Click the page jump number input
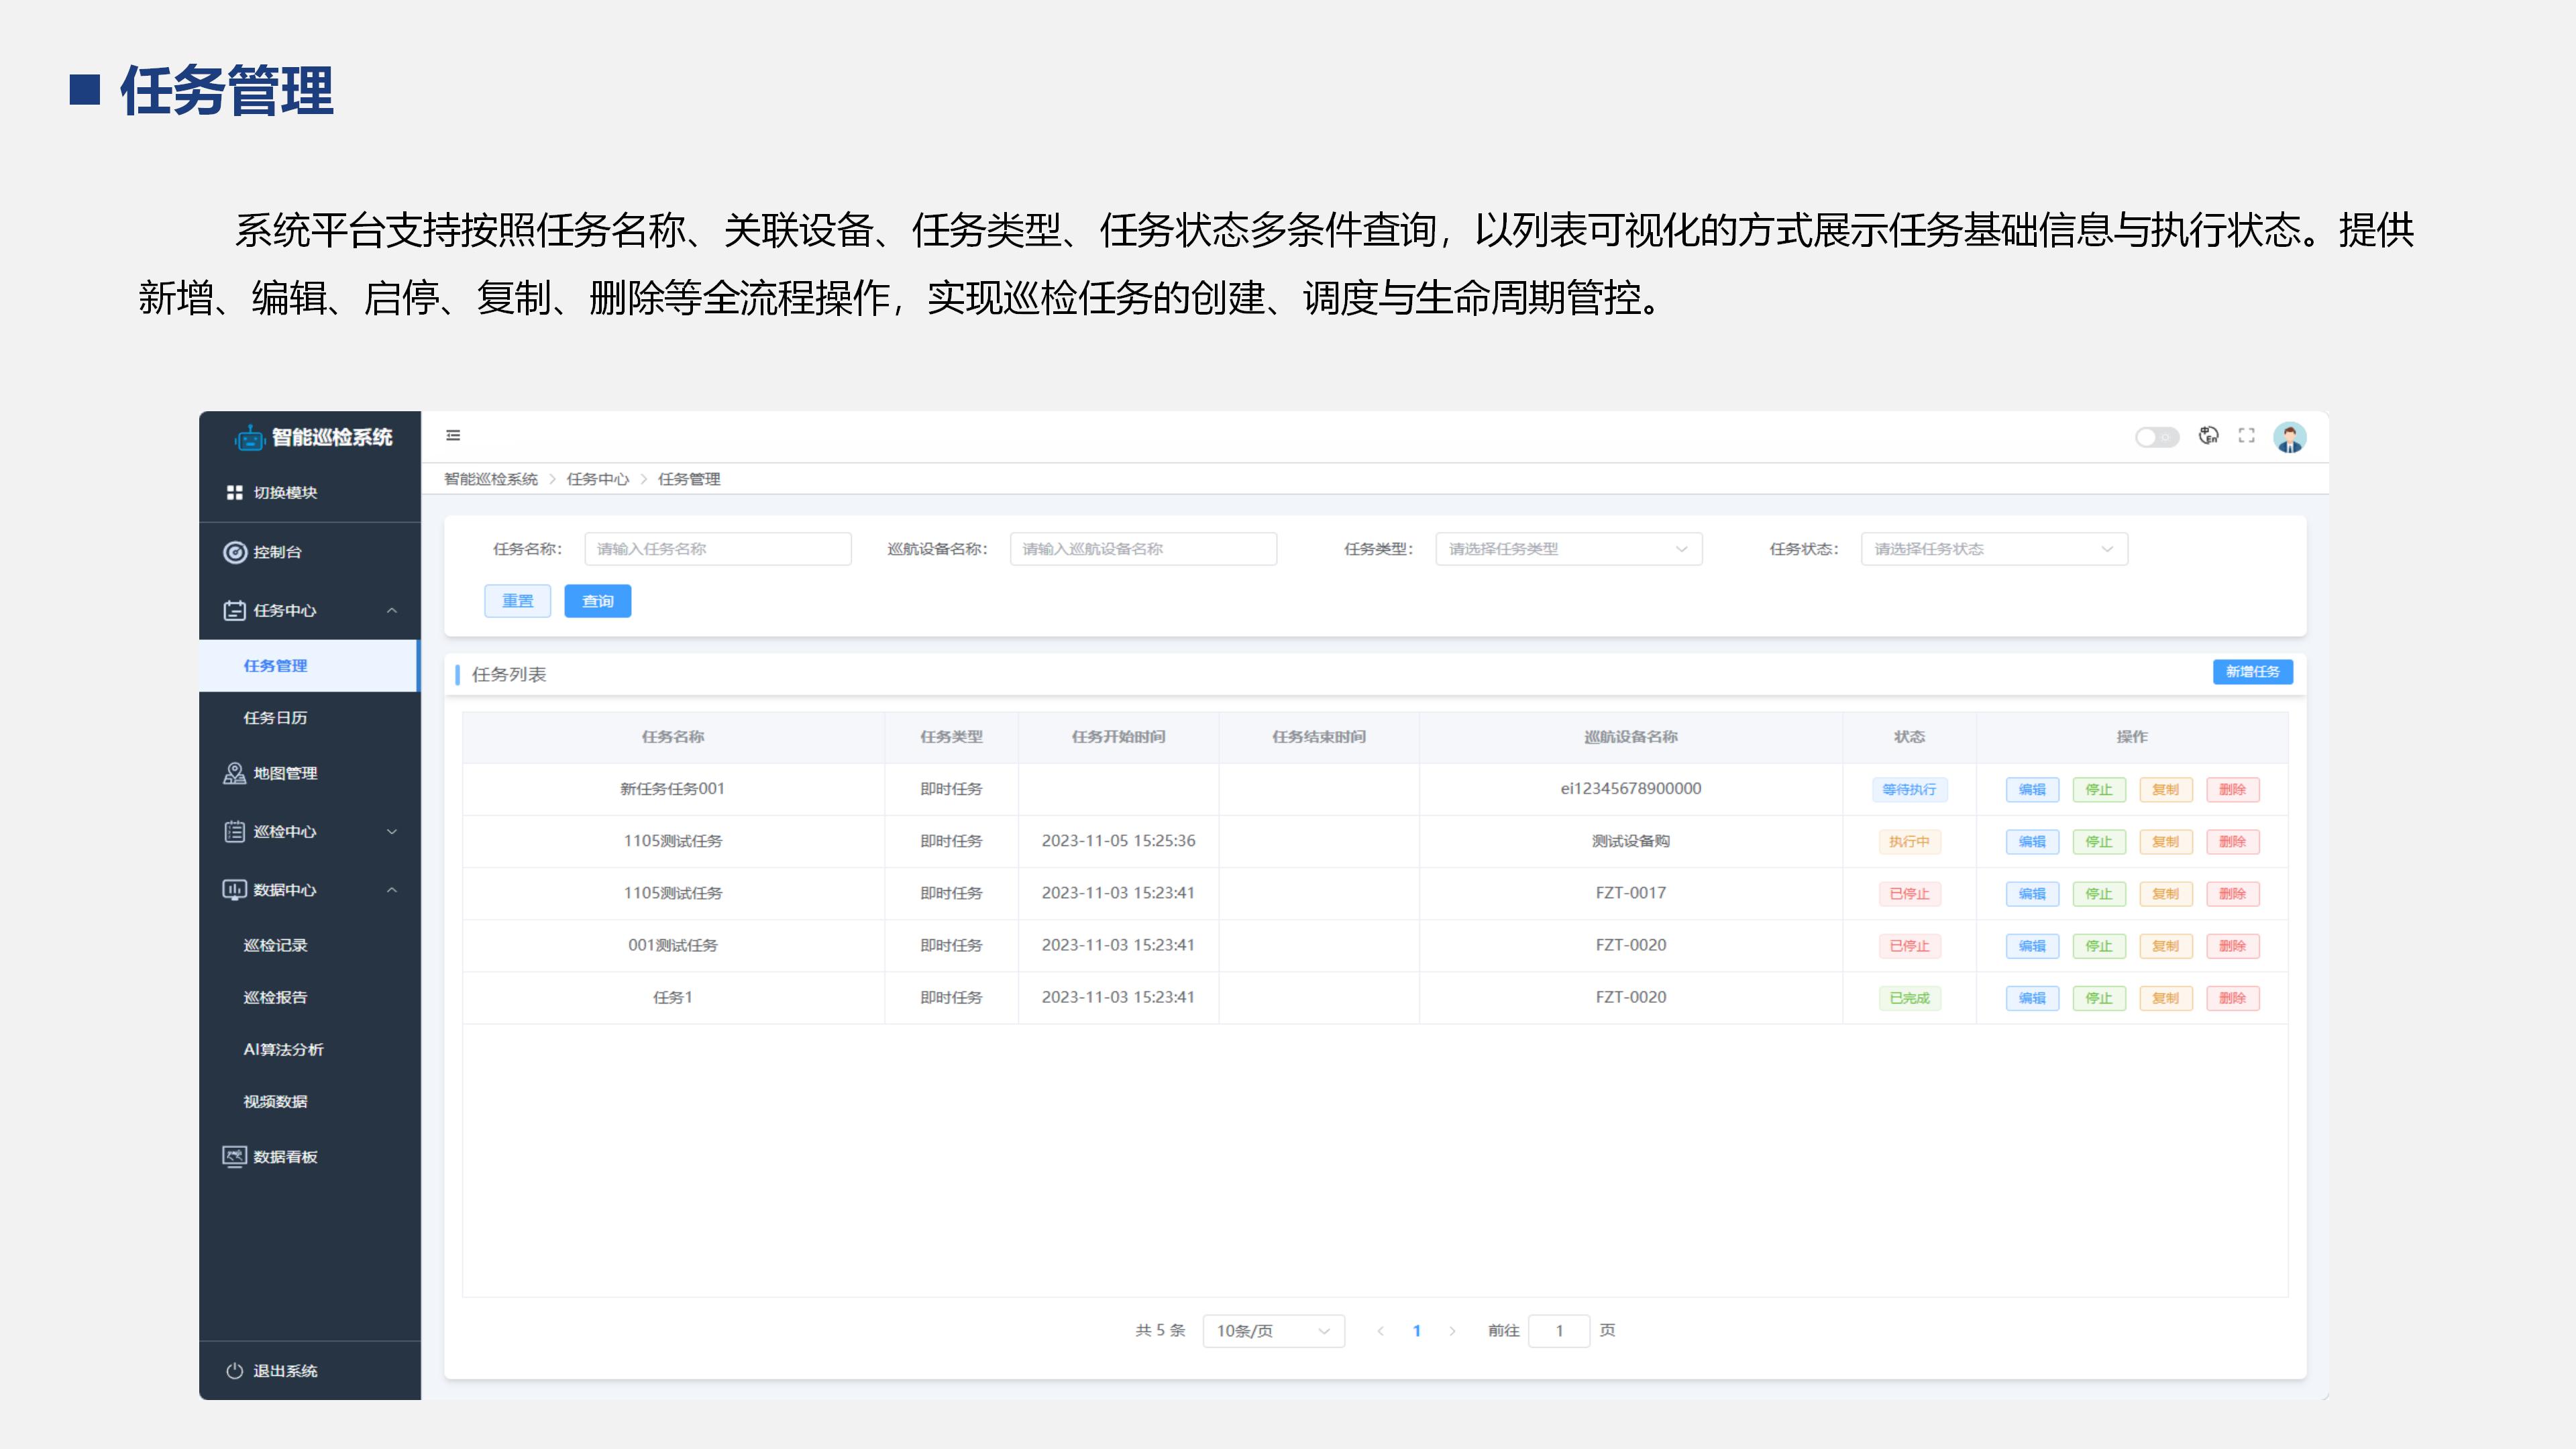The image size is (2576, 1449). (1559, 1331)
